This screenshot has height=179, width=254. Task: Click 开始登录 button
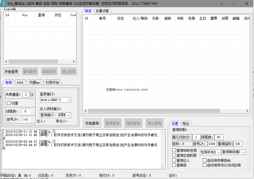point(11,72)
